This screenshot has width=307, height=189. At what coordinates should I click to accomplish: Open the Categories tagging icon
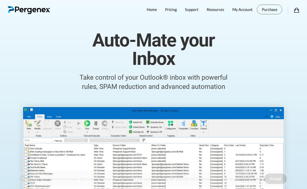171,124
